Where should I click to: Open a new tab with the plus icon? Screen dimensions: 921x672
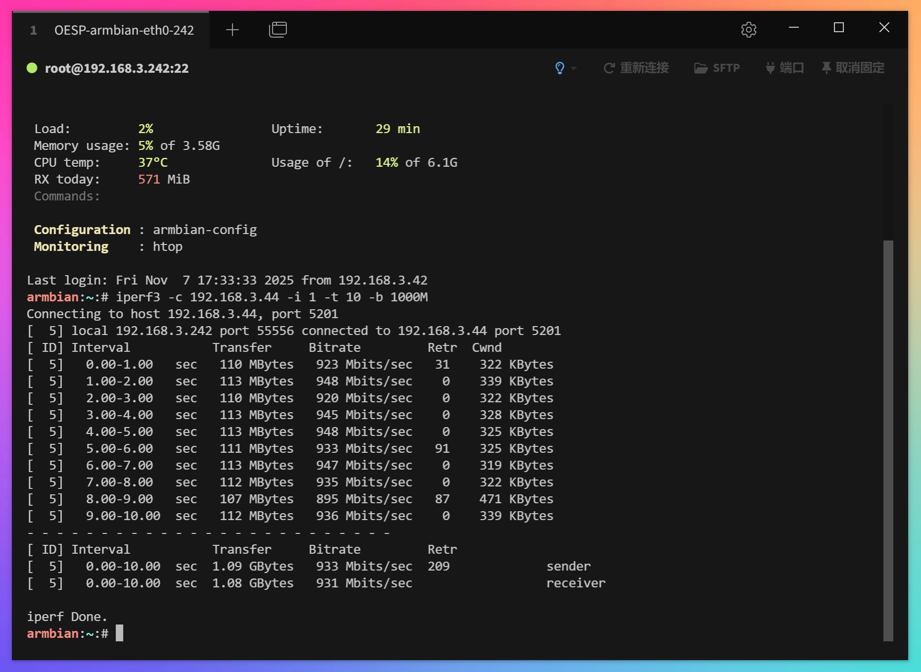coord(232,30)
